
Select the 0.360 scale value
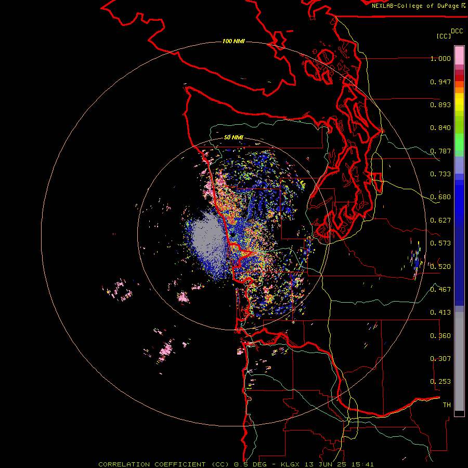(440, 336)
